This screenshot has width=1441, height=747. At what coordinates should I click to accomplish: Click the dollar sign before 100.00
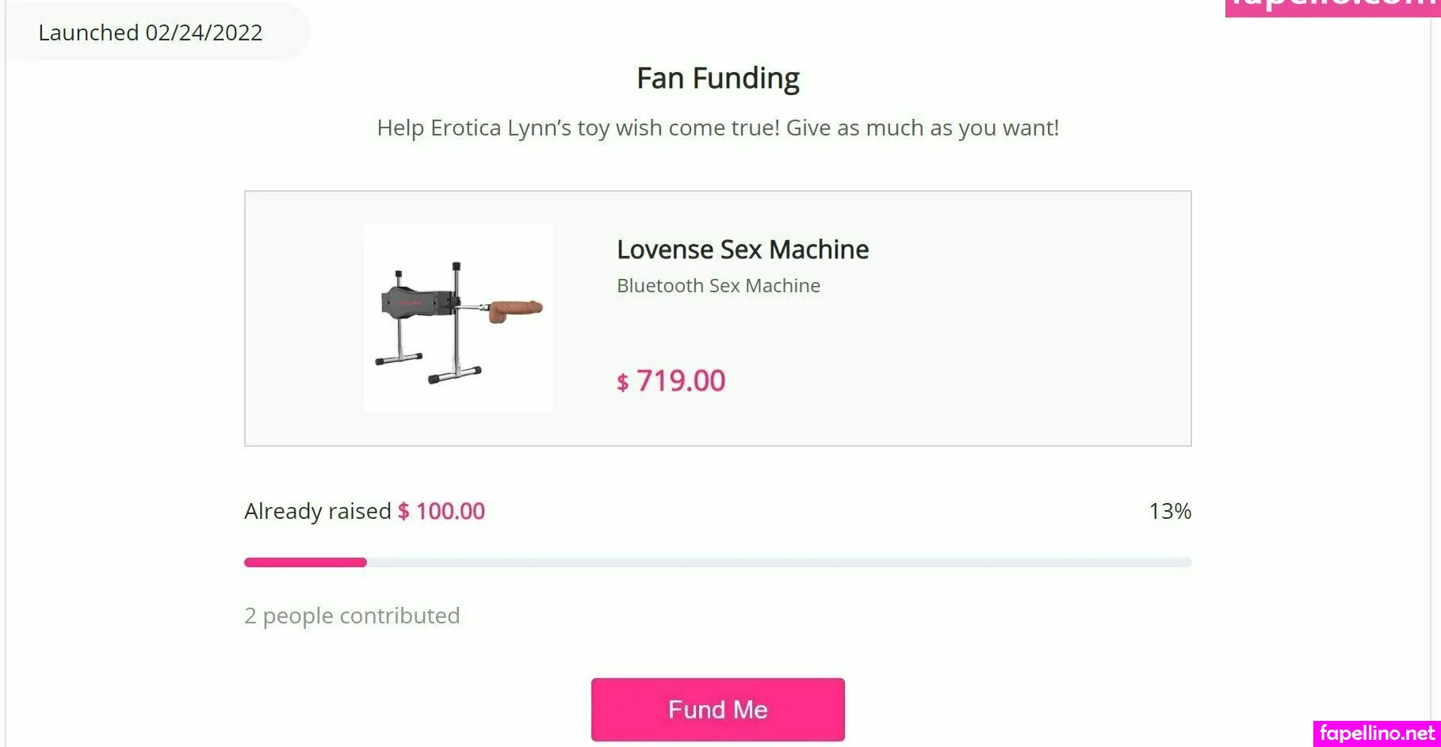pos(403,512)
